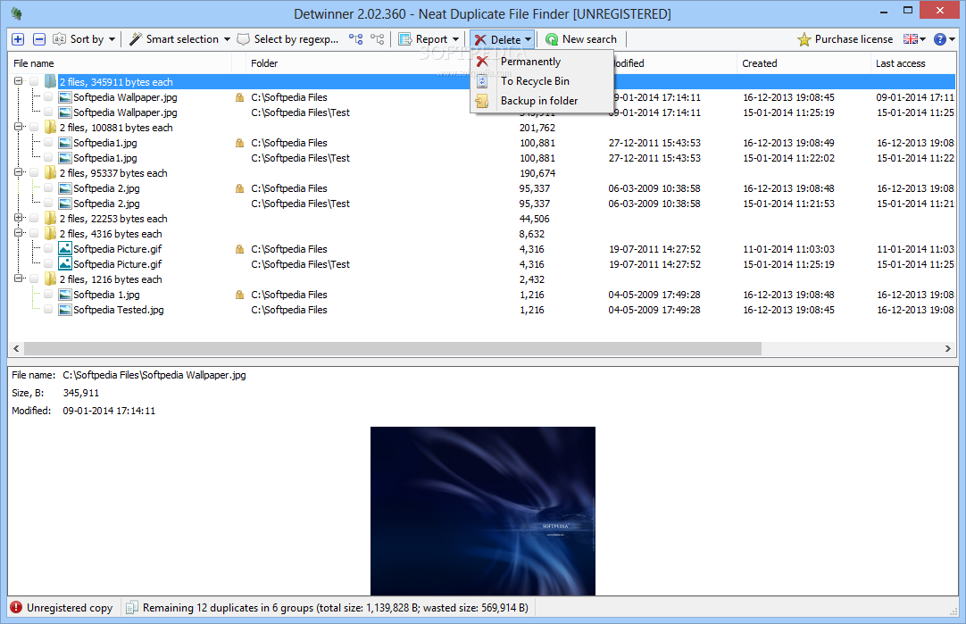The height and width of the screenshot is (624, 966).
Task: Open the Sort by dropdown arrow
Action: [112, 39]
